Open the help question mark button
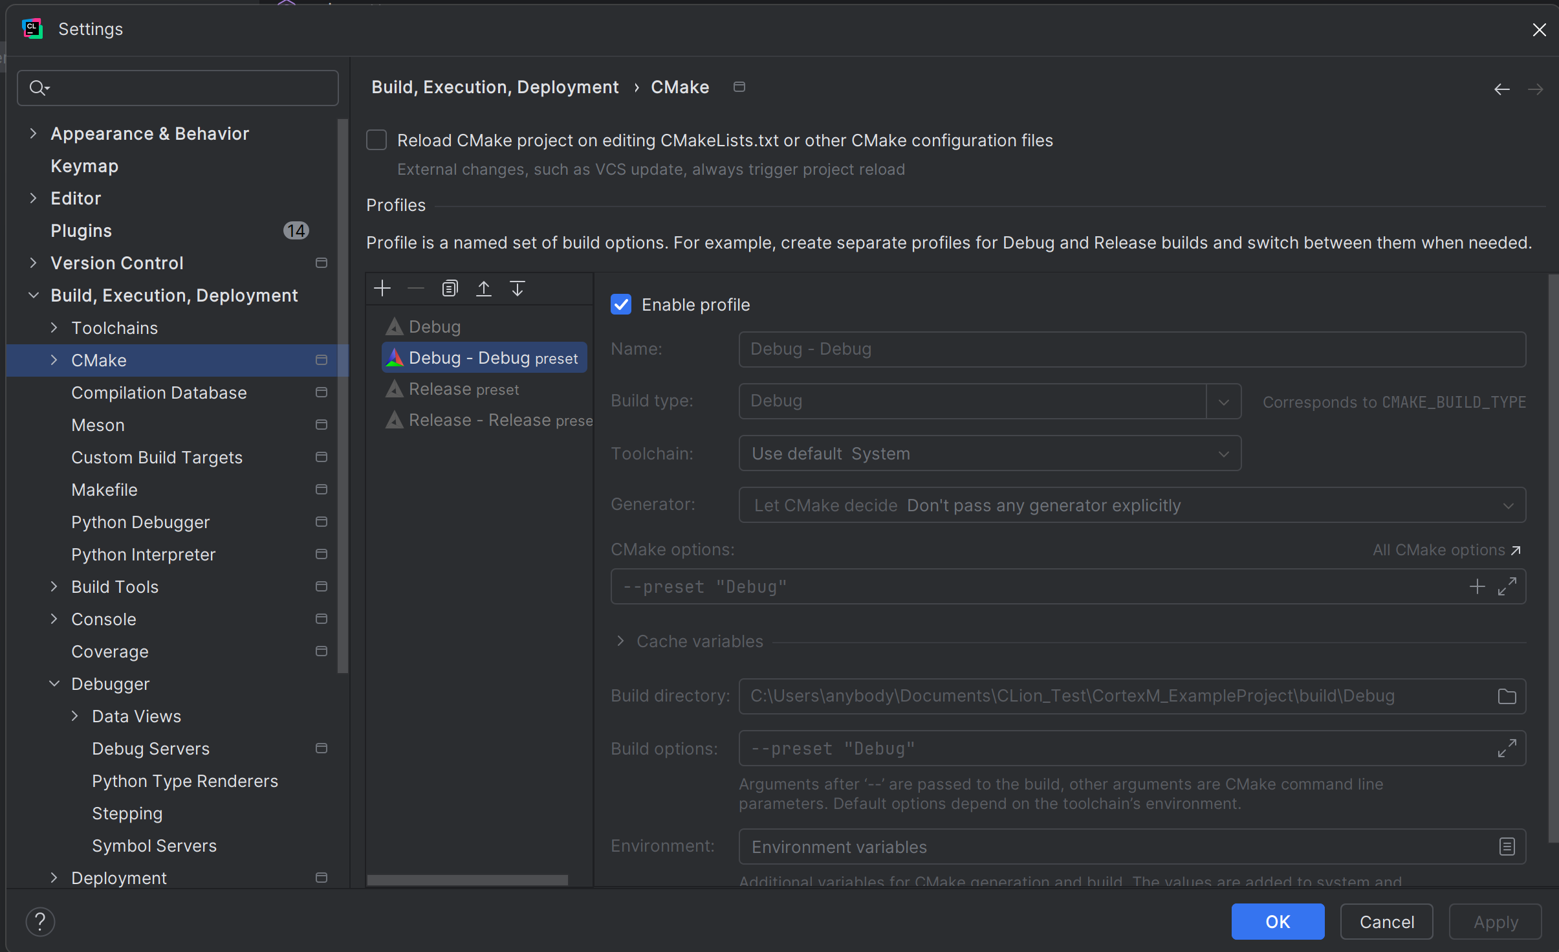The image size is (1559, 952). (x=40, y=922)
